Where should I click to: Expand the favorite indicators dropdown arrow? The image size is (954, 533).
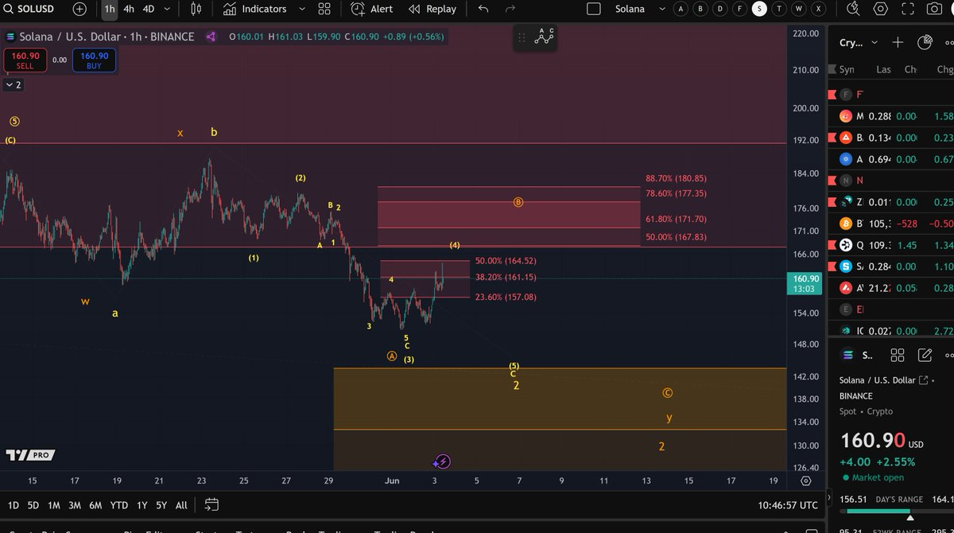(x=301, y=9)
